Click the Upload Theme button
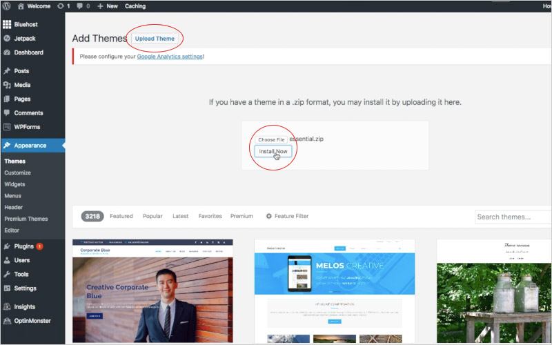552x345 pixels. (155, 39)
